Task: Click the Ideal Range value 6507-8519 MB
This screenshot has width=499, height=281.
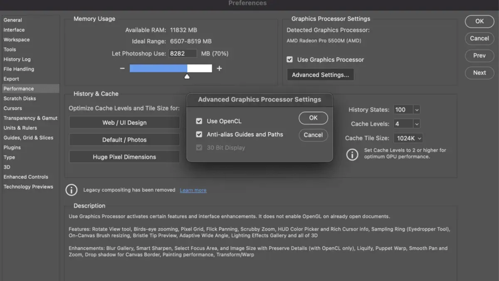Action: pyautogui.click(x=191, y=42)
